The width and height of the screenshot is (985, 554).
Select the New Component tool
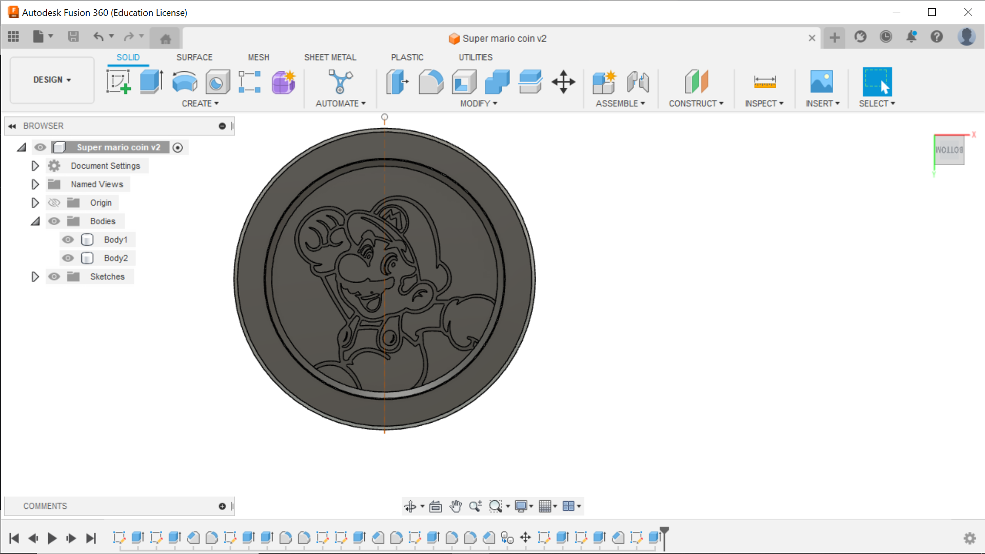click(x=604, y=82)
